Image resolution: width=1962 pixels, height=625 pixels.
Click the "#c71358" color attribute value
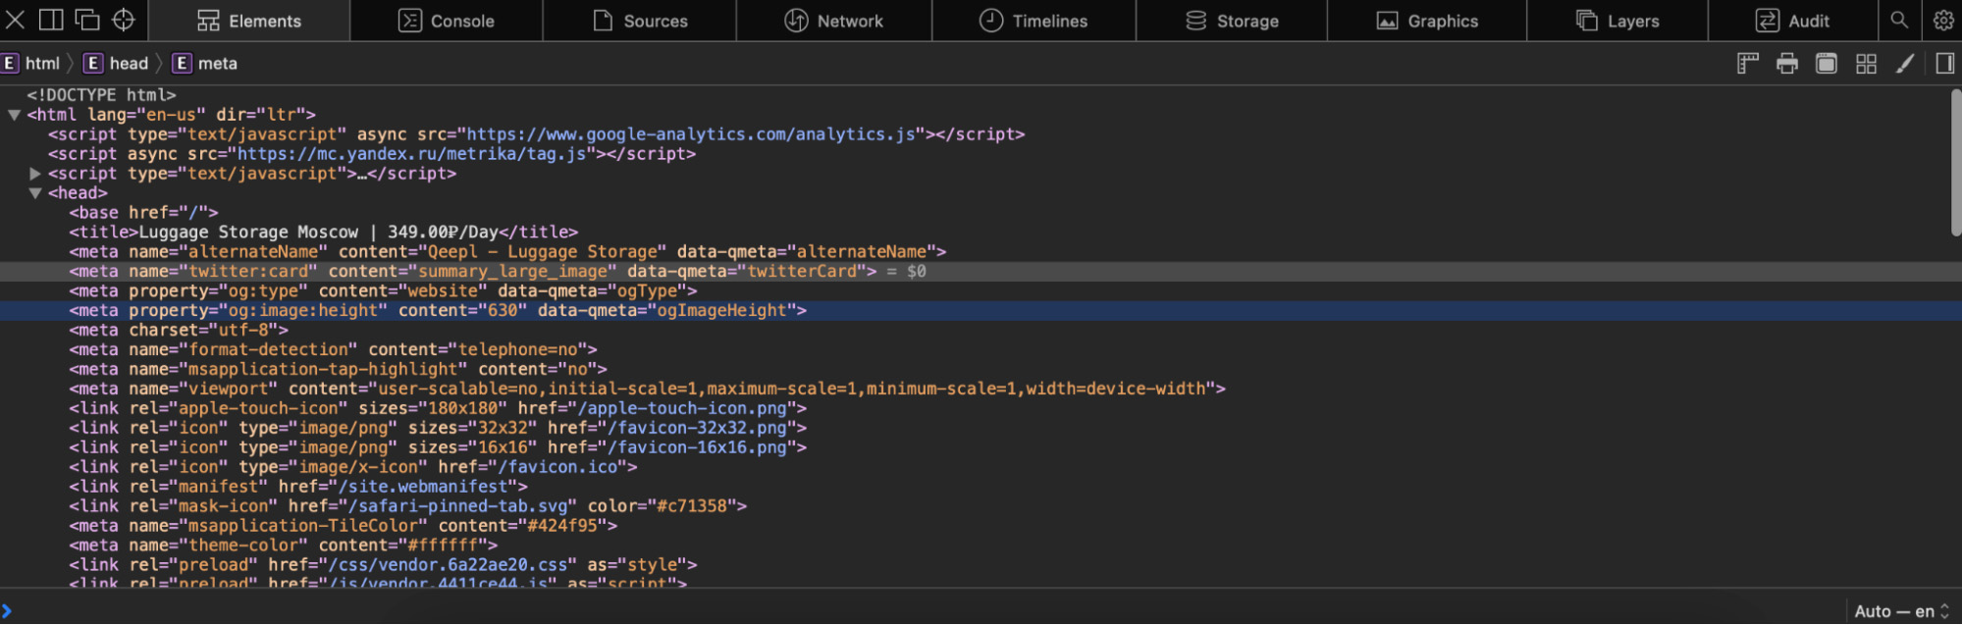point(692,506)
